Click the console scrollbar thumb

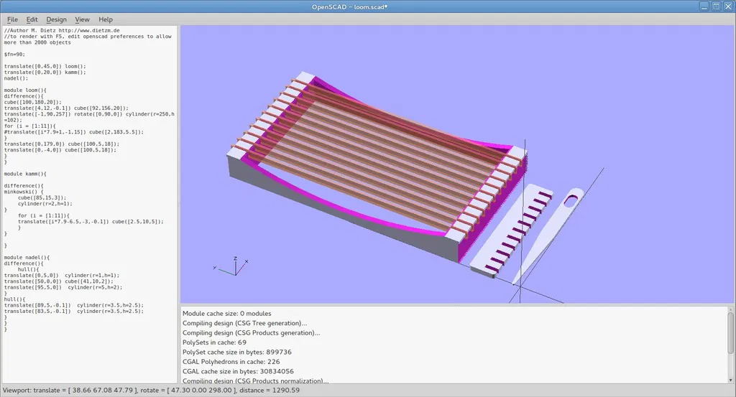coord(731,333)
